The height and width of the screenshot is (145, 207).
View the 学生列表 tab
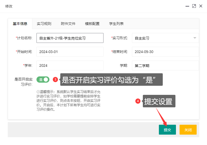pyautogui.click(x=116, y=24)
